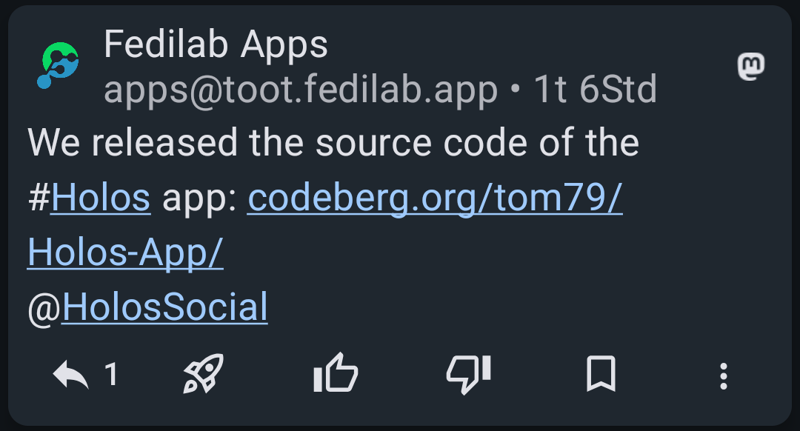
Task: Bookmark the Fedilab Apps post
Action: tap(601, 374)
